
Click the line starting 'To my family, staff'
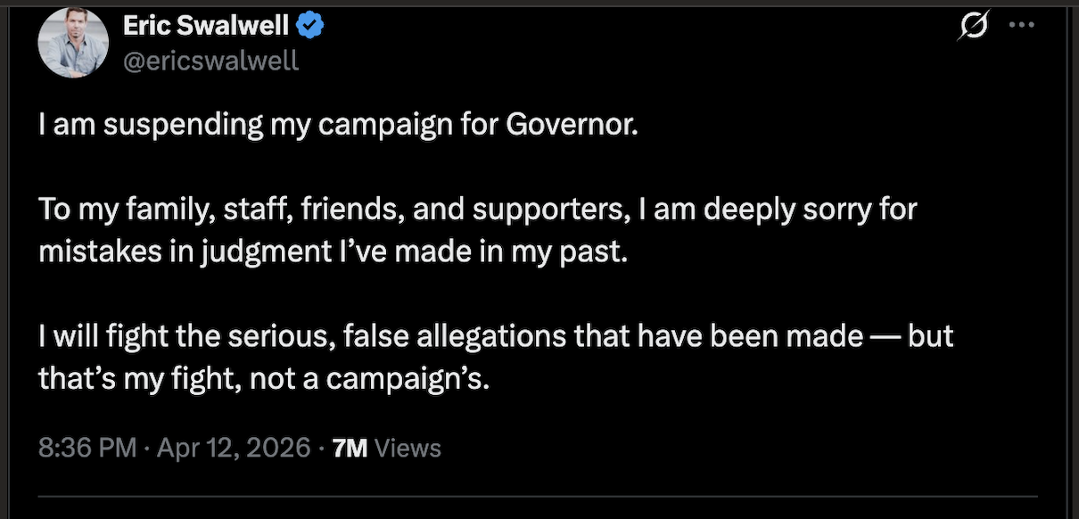(477, 210)
